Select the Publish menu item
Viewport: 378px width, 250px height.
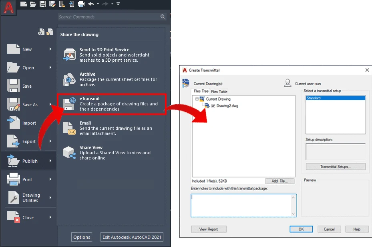tap(29, 161)
